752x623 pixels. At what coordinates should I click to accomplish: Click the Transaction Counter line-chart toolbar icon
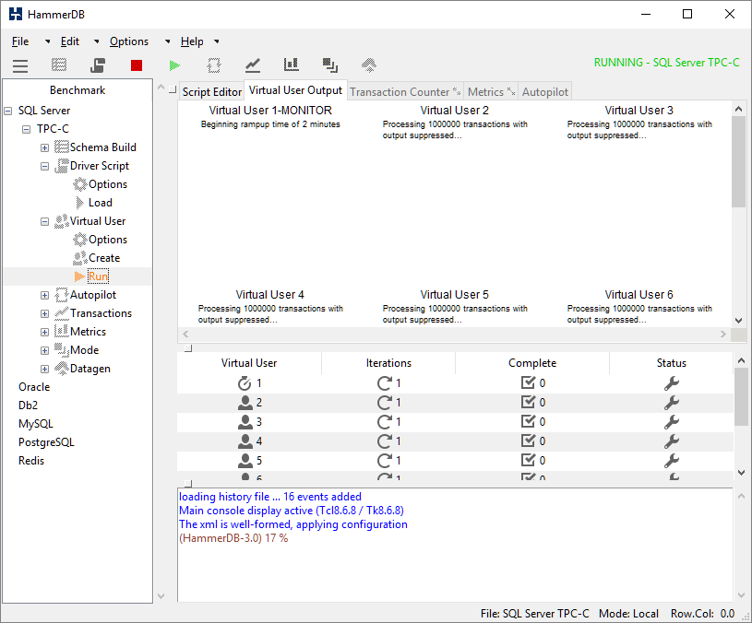[253, 65]
